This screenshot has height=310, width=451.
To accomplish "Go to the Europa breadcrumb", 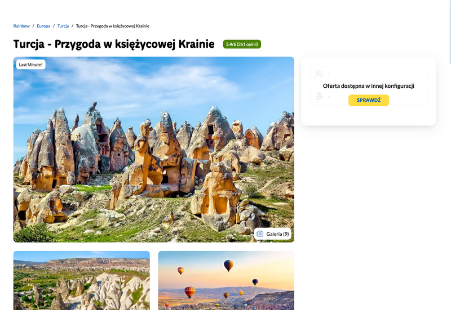I will tap(43, 26).
